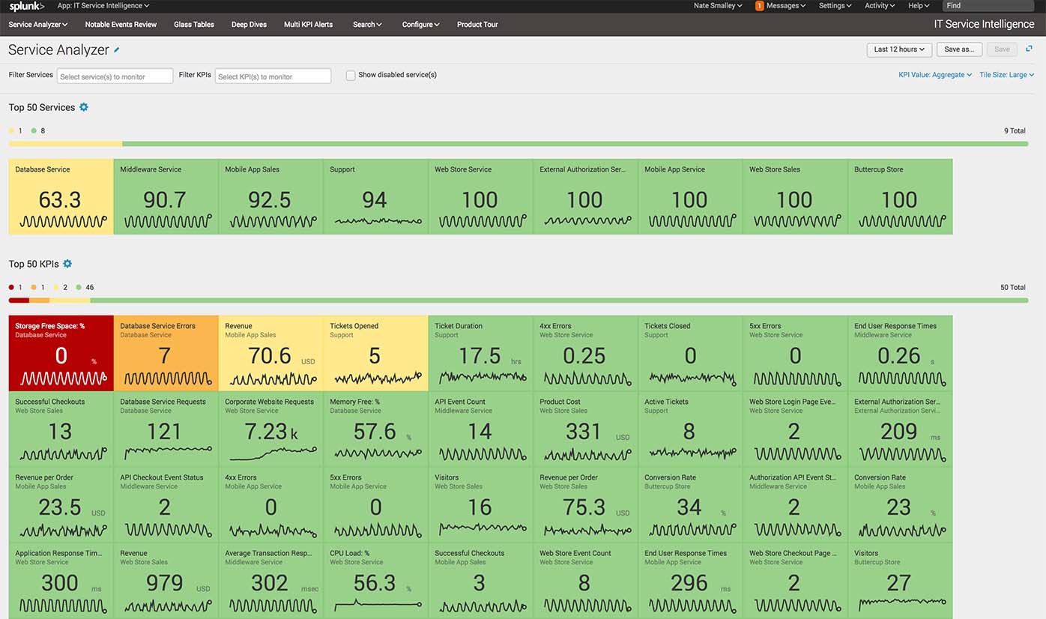Image resolution: width=1046 pixels, height=619 pixels.
Task: Open the Activity dropdown
Action: [x=880, y=6]
